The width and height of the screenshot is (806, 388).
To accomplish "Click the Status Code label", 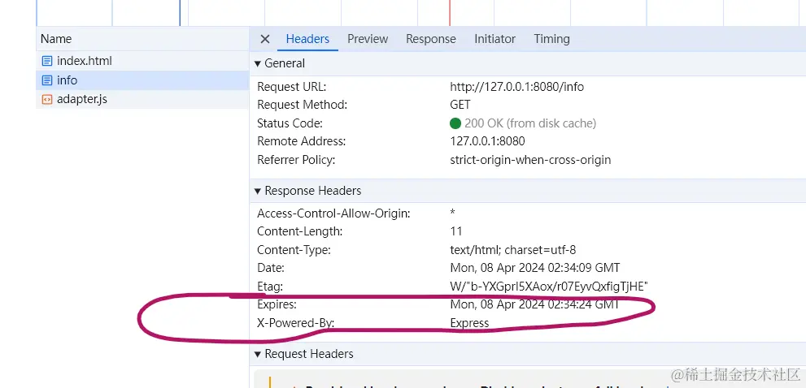I will click(290, 123).
